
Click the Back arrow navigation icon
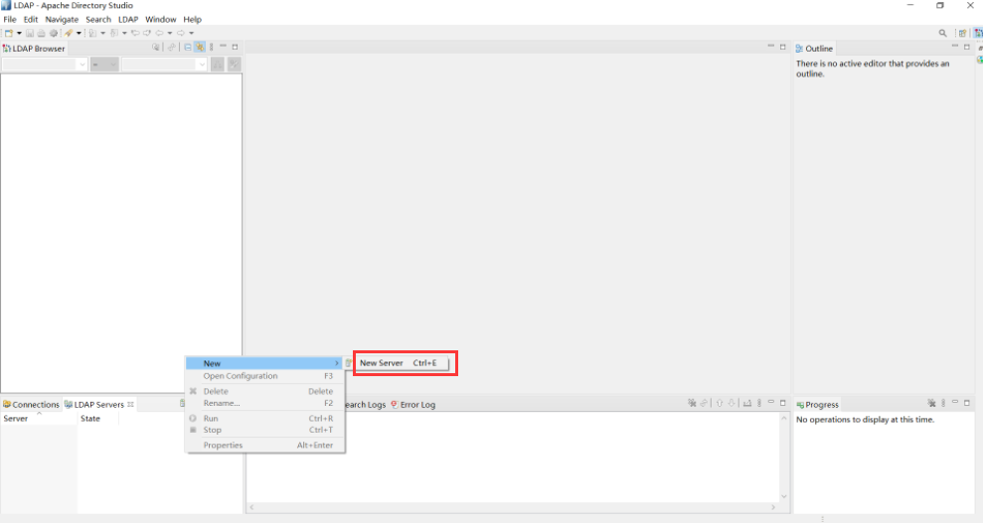[159, 33]
